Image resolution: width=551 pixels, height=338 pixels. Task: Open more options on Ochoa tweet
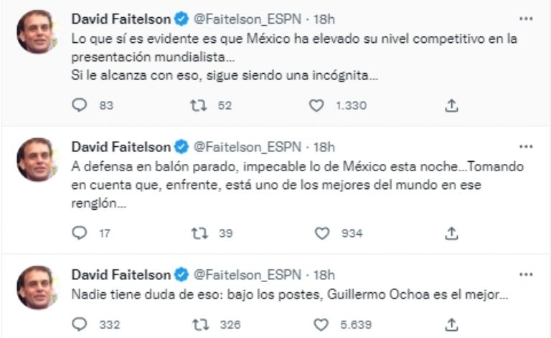click(526, 274)
